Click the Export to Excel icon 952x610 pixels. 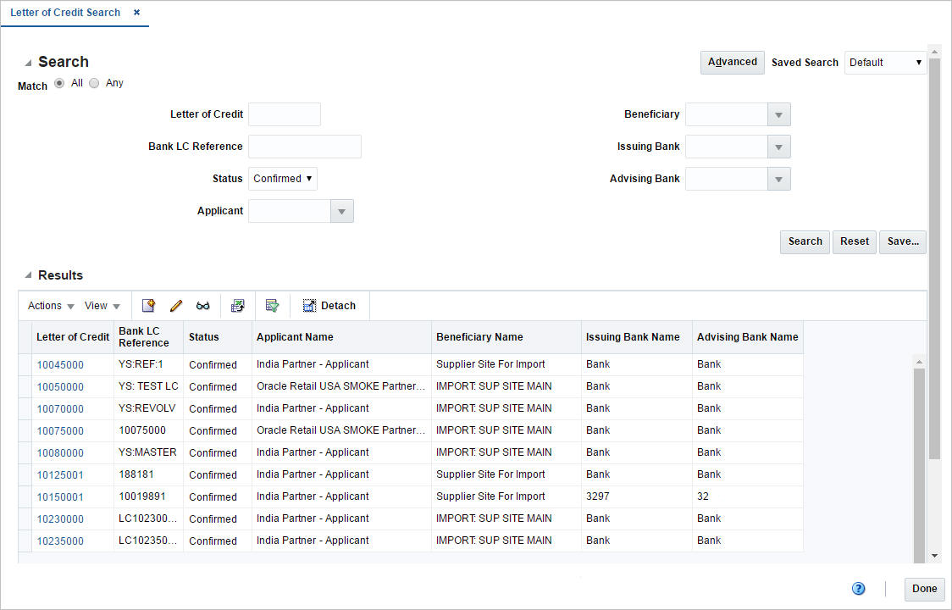click(x=238, y=305)
